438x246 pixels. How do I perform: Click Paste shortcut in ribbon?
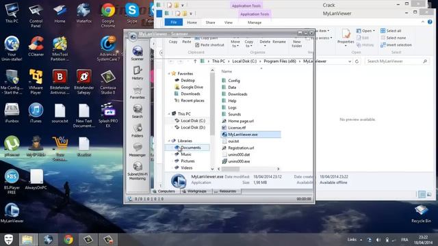pyautogui.click(x=209, y=45)
